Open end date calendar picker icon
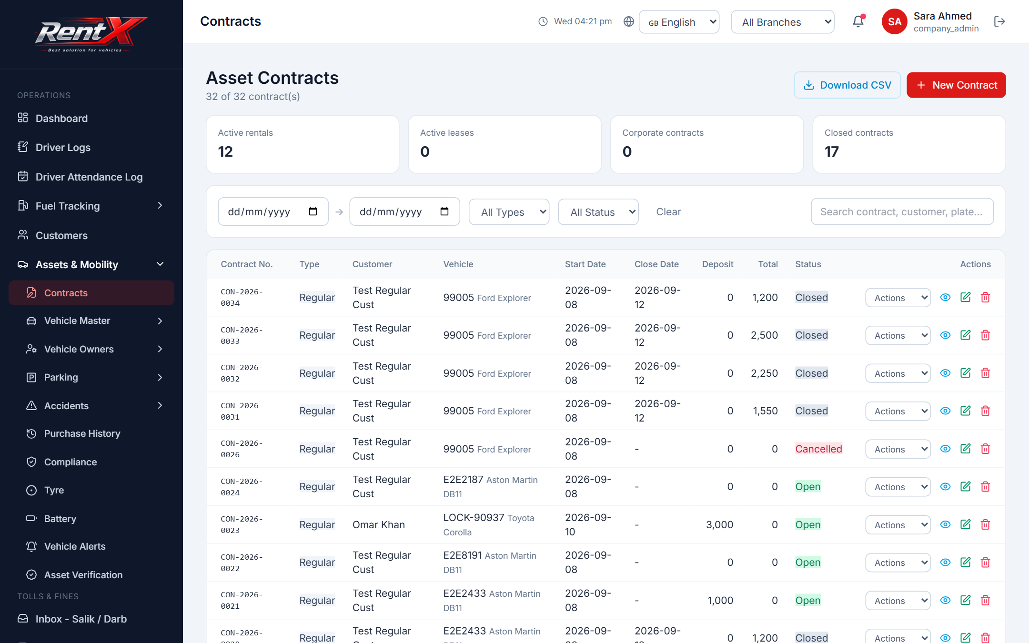Viewport: 1029px width, 643px height. pos(444,211)
